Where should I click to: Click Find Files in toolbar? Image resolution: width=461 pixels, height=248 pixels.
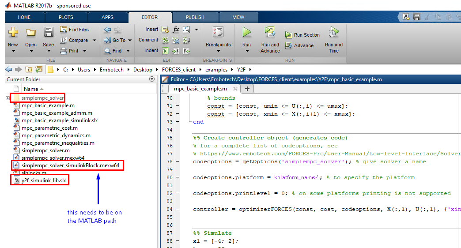74,30
